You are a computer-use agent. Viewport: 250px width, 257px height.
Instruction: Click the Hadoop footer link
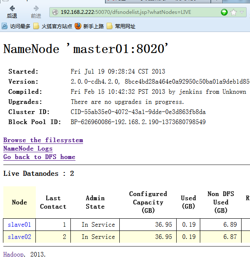tap(13, 254)
